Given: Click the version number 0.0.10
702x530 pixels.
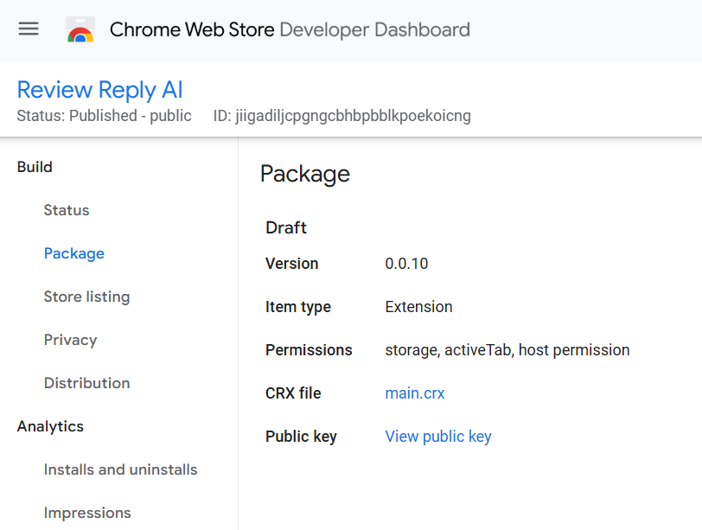Looking at the screenshot, I should pyautogui.click(x=406, y=264).
